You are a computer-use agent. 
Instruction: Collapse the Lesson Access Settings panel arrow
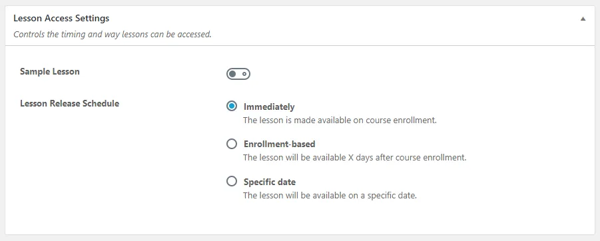[x=583, y=19]
